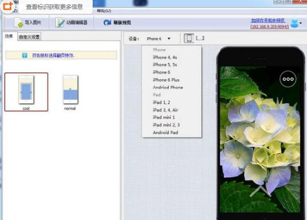Select the cool page-flip effect thumbnail

(x=26, y=91)
